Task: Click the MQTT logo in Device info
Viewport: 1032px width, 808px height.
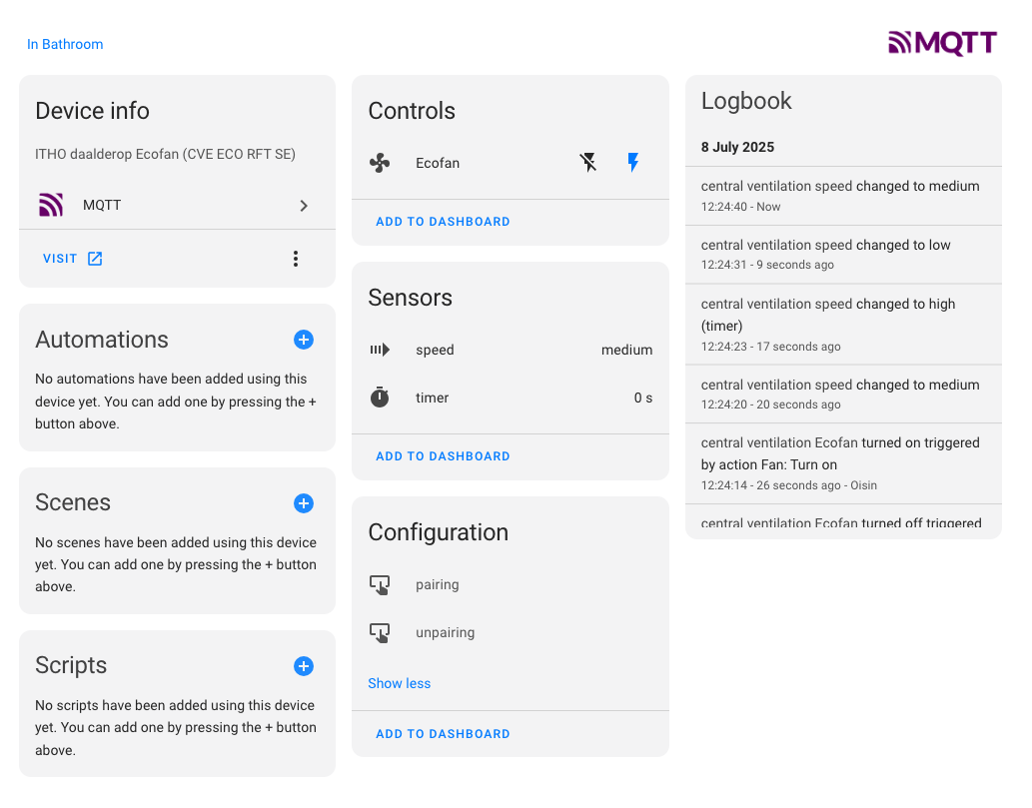Action: coord(51,206)
